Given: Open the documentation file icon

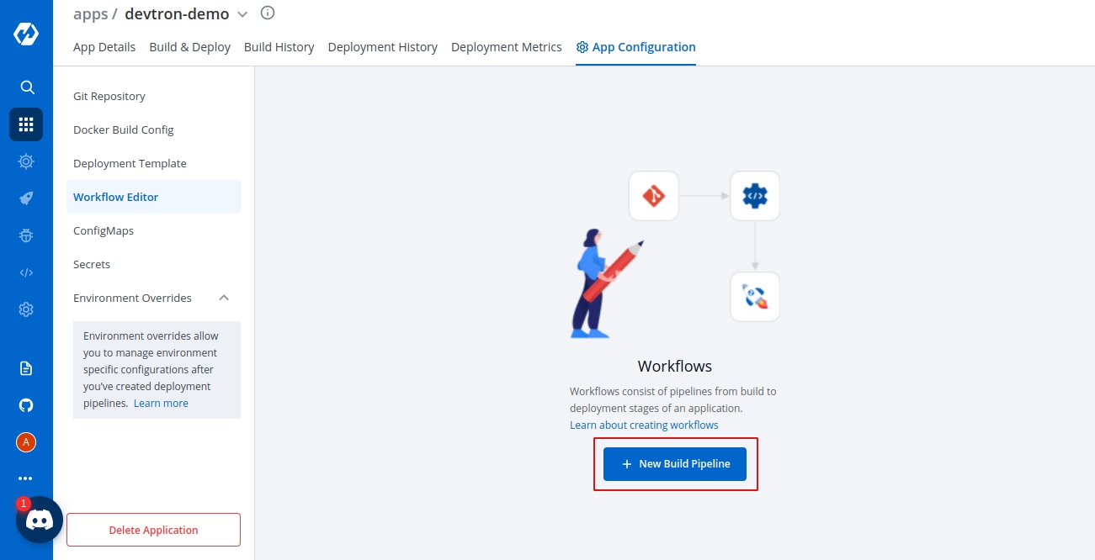Looking at the screenshot, I should pyautogui.click(x=26, y=368).
